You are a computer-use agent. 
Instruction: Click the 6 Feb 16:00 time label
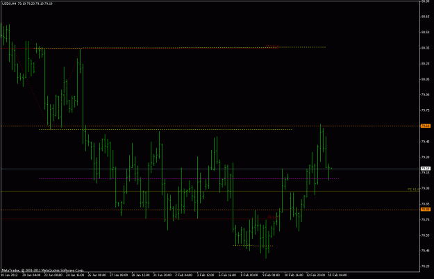click(x=228, y=275)
